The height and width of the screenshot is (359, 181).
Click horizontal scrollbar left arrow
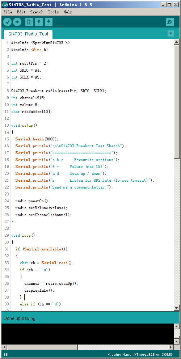(x=4, y=347)
